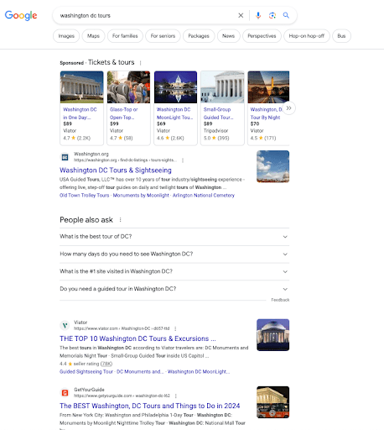Click the Feedback link below People also ask

(x=280, y=300)
